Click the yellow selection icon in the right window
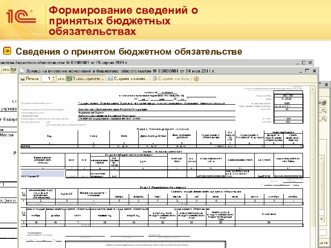The image size is (331, 248). (x=324, y=103)
